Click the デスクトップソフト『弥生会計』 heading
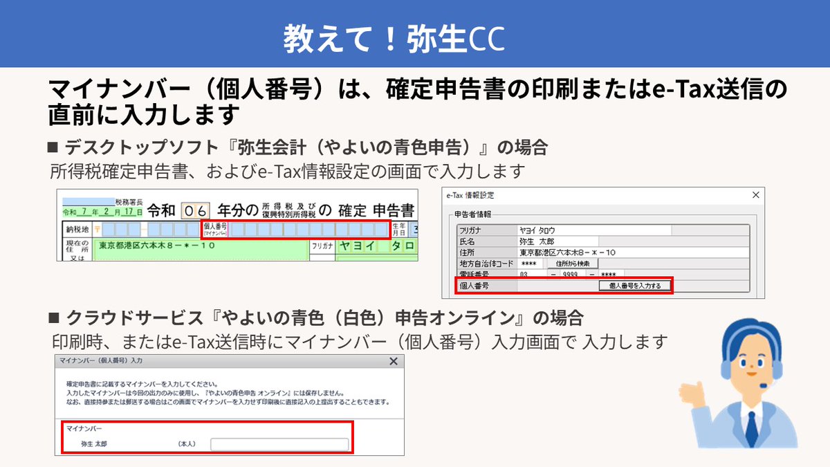Image resolution: width=830 pixels, height=467 pixels. point(298,147)
